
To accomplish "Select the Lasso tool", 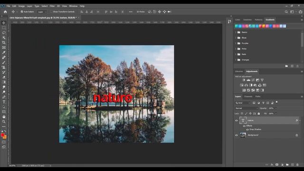I will (4, 33).
